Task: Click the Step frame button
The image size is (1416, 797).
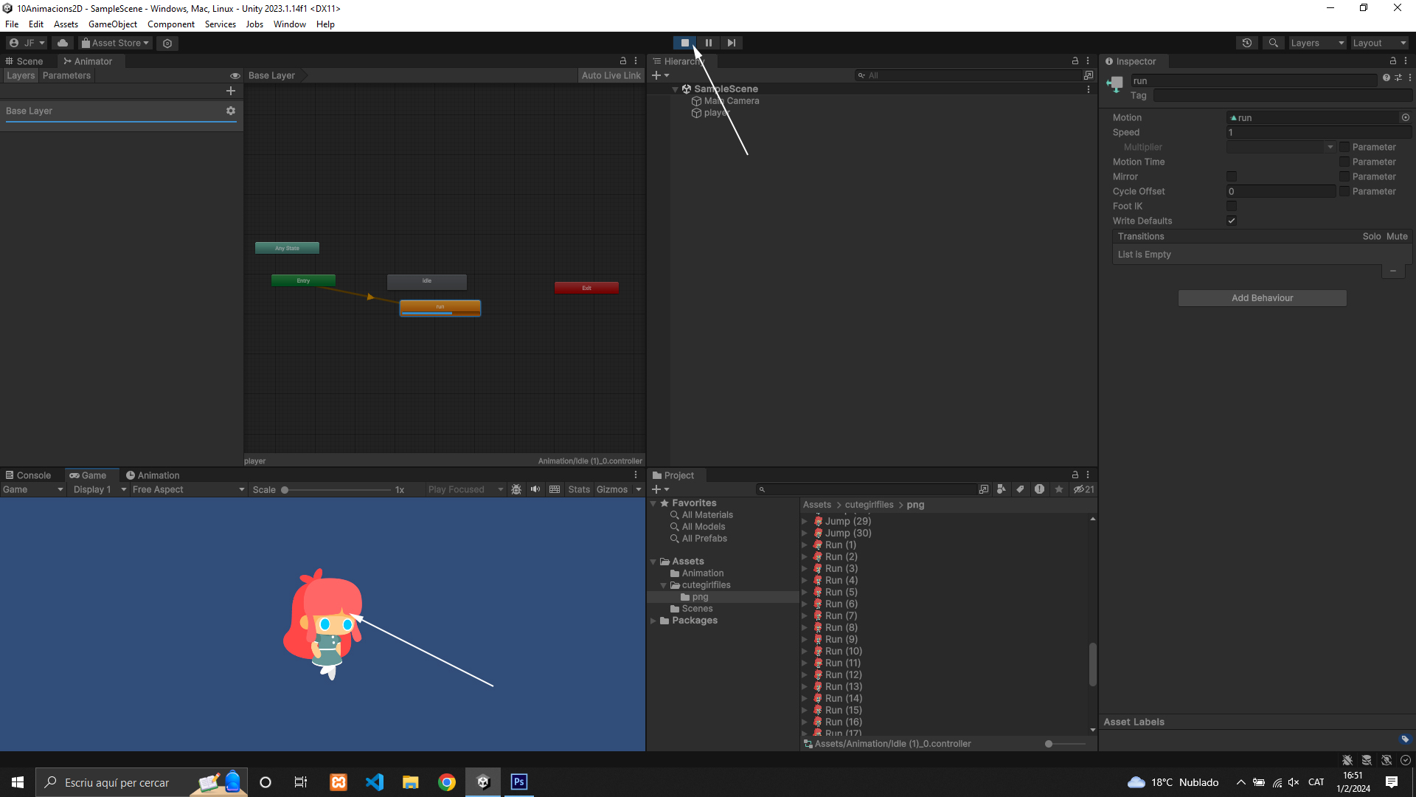Action: (x=731, y=43)
